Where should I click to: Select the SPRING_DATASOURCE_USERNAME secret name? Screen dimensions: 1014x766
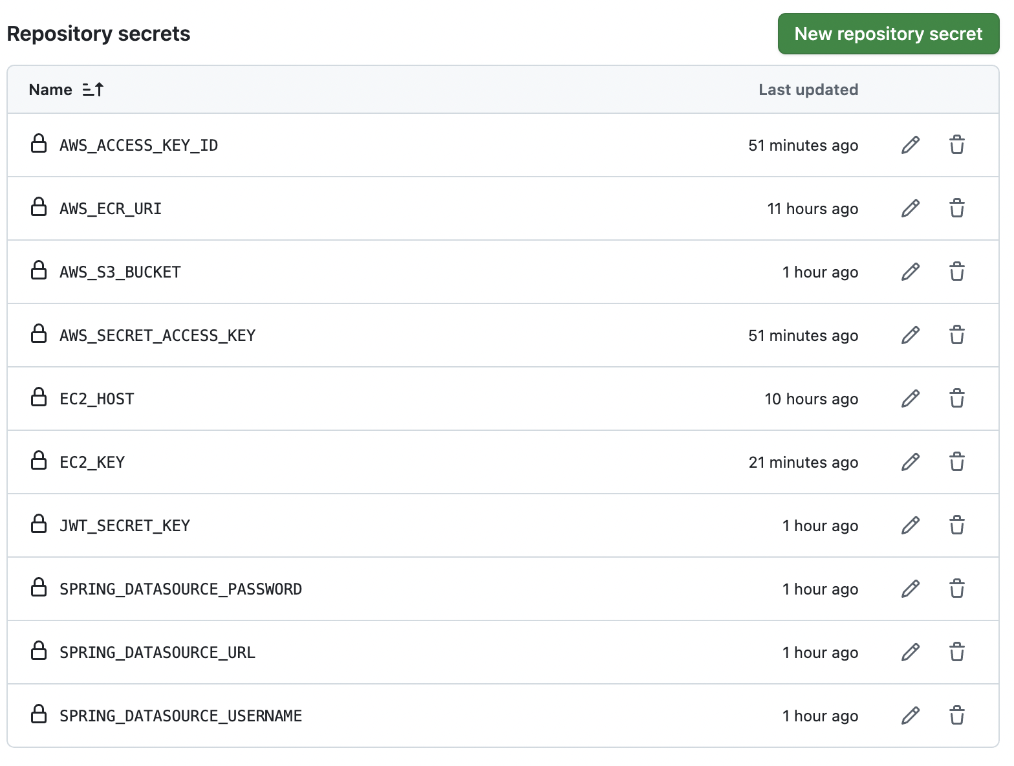[x=181, y=716]
